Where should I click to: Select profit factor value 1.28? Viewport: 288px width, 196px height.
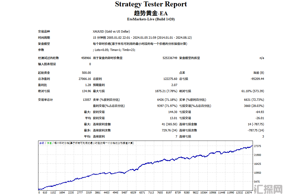tap(88, 85)
